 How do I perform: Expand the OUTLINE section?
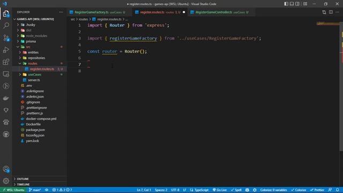[40, 179]
